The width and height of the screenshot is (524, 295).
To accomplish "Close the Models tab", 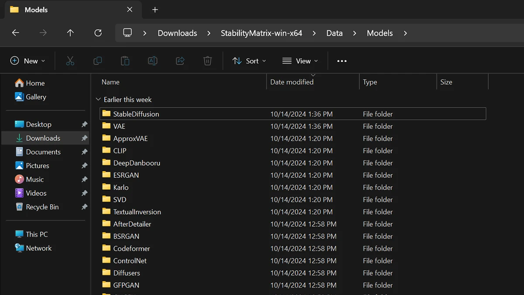I will coord(130,10).
